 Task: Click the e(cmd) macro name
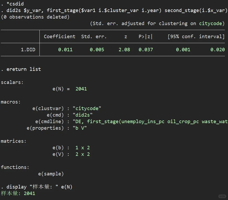55,115
